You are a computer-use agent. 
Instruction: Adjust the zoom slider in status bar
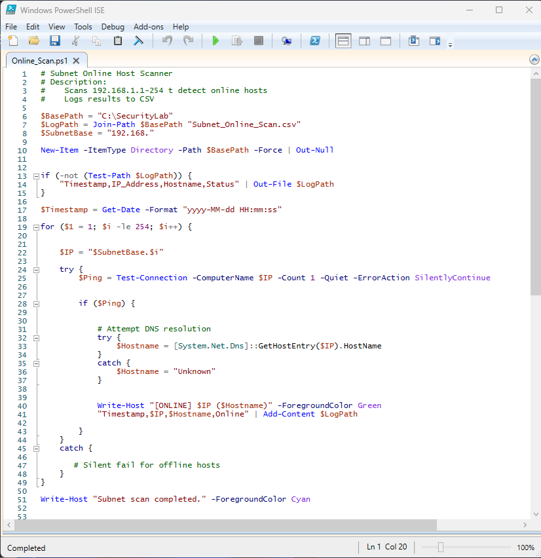click(441, 548)
